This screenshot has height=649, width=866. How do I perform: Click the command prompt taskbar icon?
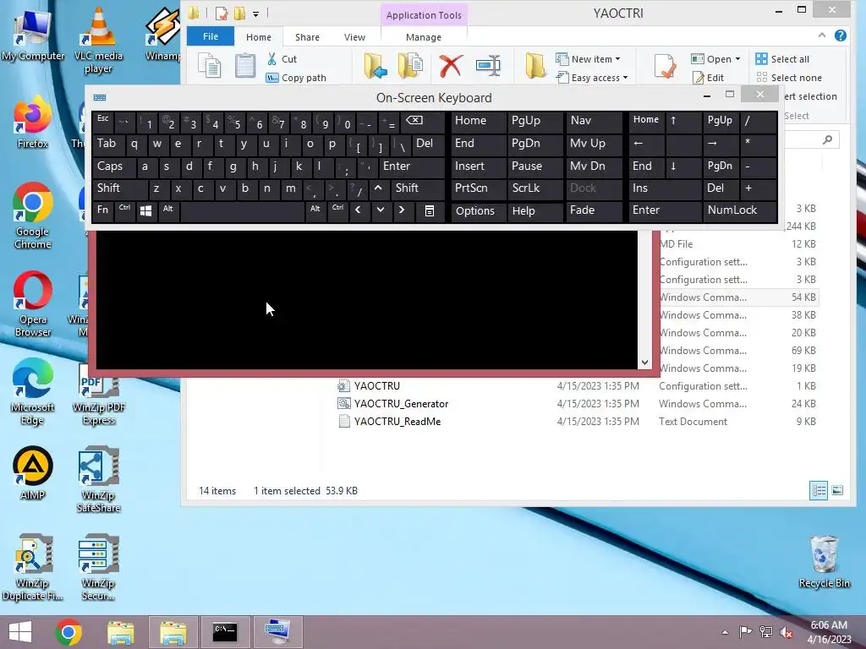pos(225,632)
